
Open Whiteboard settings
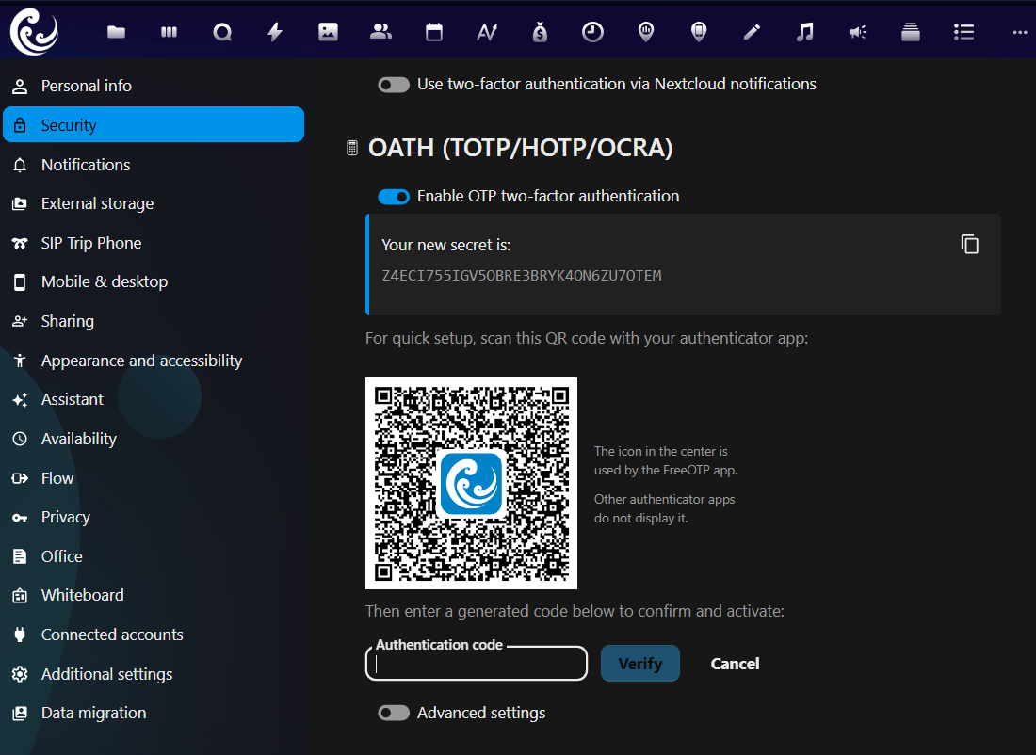tap(154, 595)
